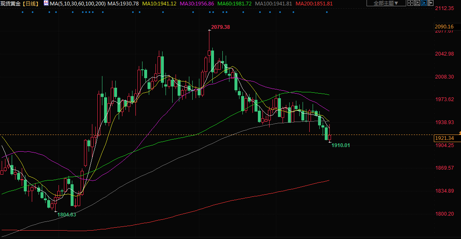461x239 pixels.
Task: Open MA(5,10,30,60,100,200) indicator settings
Action: coord(77,3)
